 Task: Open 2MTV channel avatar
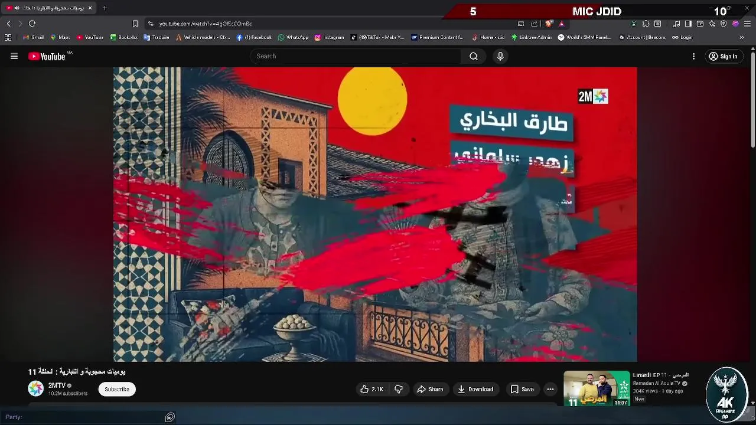point(36,388)
